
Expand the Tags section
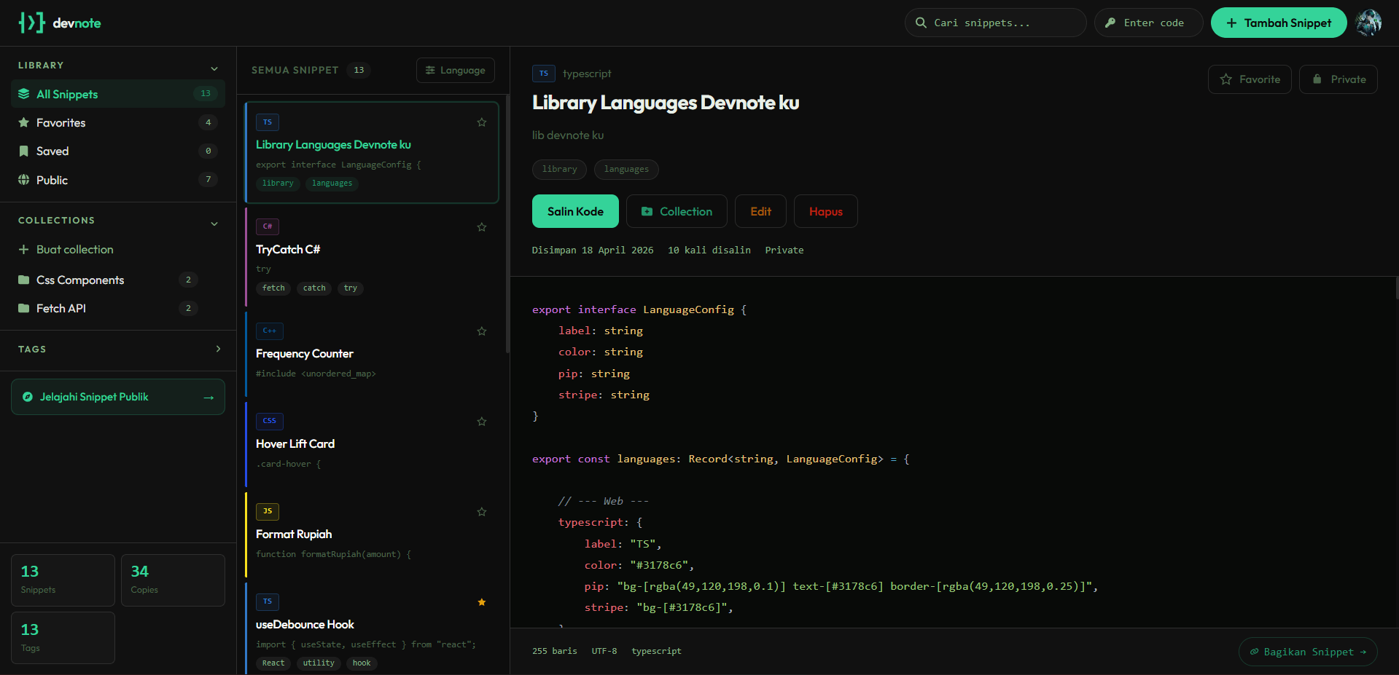point(218,350)
